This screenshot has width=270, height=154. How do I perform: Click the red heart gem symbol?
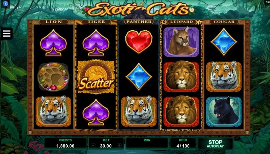coord(139,41)
